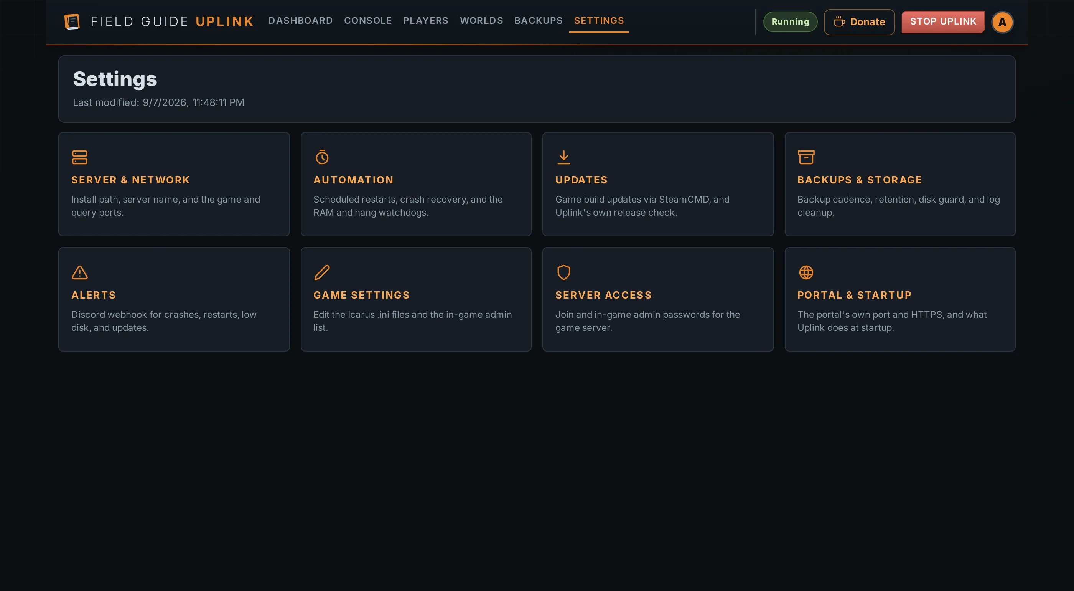Click 'Last modified: 9/7/2026, 11:48:11 PM' text

click(x=158, y=102)
